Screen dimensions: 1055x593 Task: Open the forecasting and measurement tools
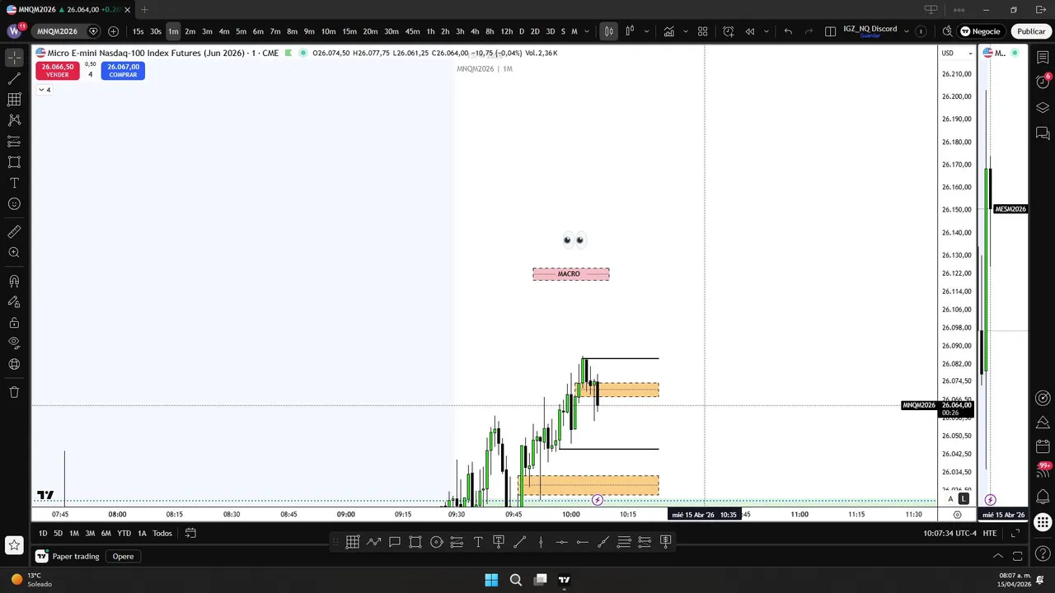pos(14,142)
